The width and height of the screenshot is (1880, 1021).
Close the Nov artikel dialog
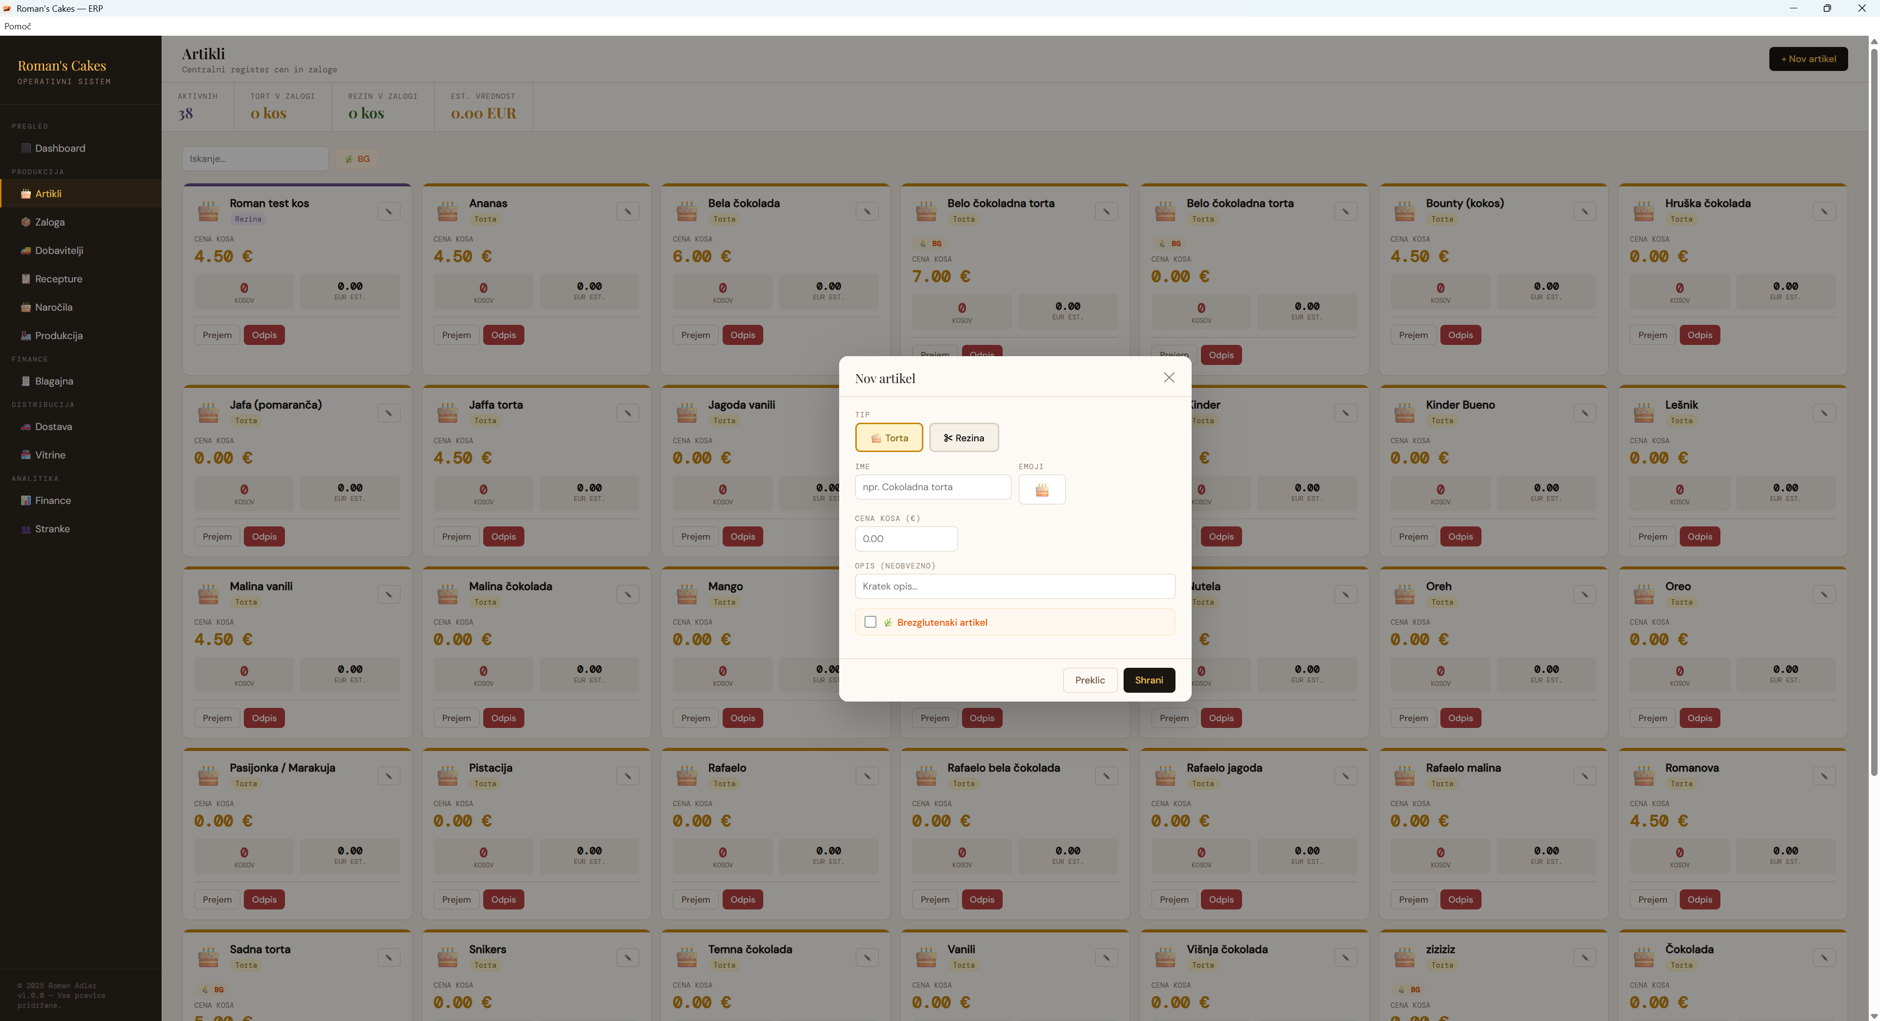(1169, 378)
